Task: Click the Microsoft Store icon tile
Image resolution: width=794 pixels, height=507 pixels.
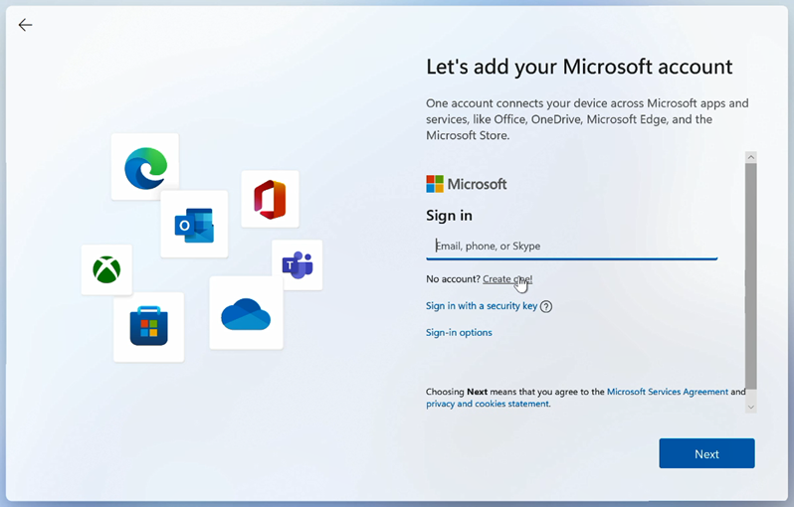Action: (149, 327)
